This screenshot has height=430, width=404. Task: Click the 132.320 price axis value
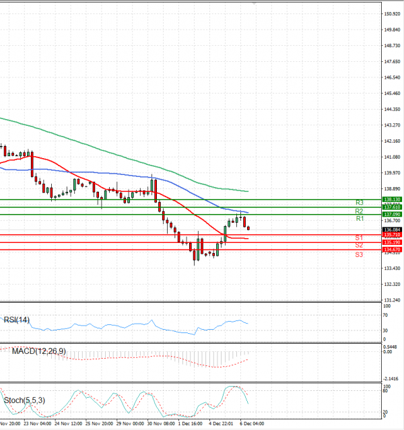click(392, 284)
